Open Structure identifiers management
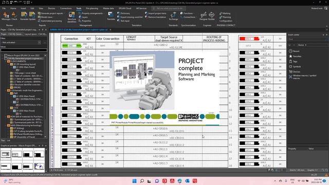This screenshot has width=329, height=185. point(72,17)
